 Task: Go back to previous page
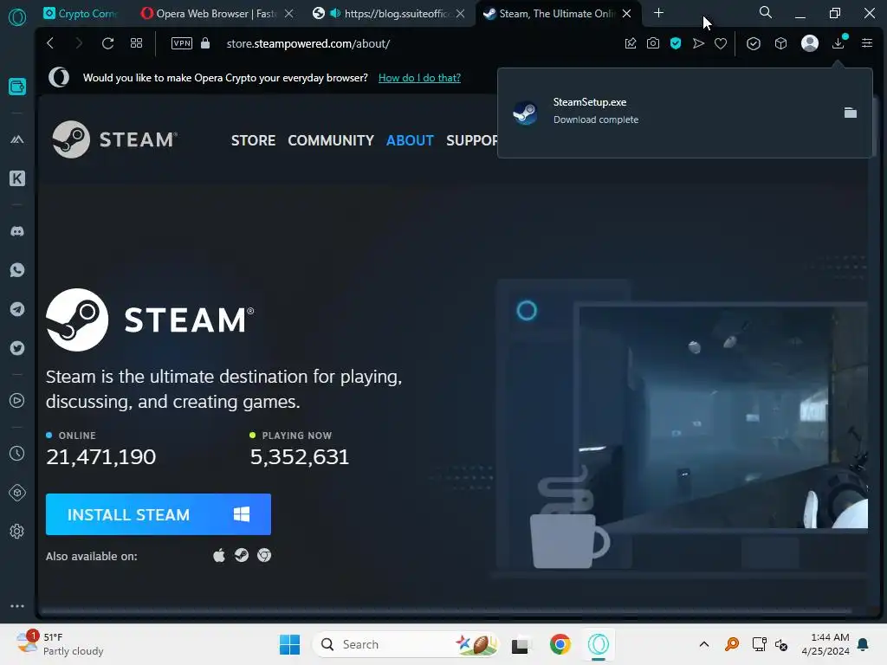50,43
